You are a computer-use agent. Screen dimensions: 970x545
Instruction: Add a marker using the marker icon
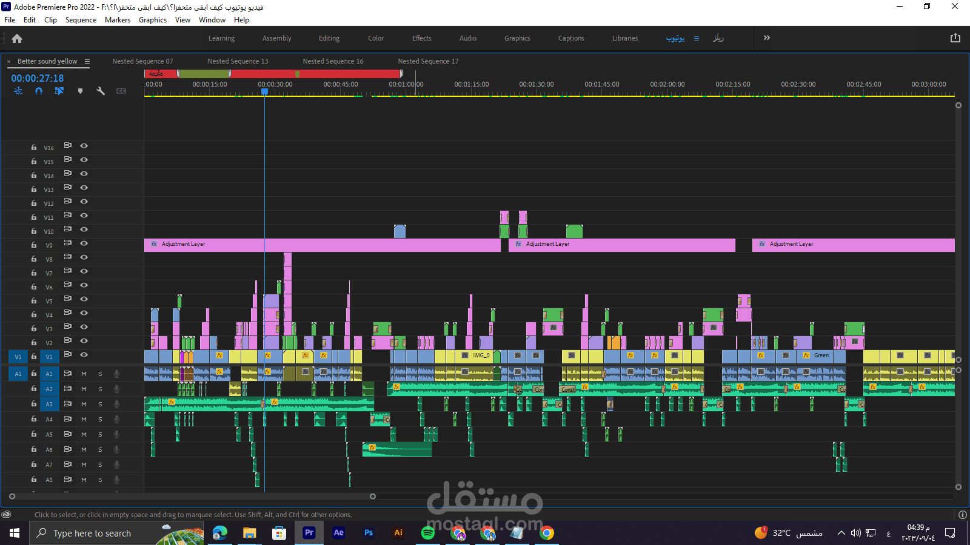80,91
